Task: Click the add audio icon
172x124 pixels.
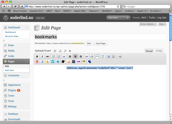Action: [65, 51]
